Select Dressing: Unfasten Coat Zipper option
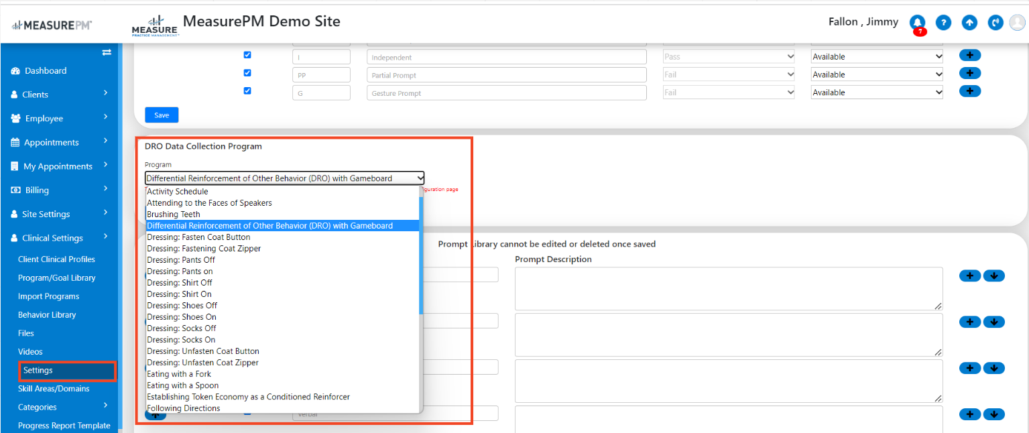The height and width of the screenshot is (433, 1029). pyautogui.click(x=282, y=363)
